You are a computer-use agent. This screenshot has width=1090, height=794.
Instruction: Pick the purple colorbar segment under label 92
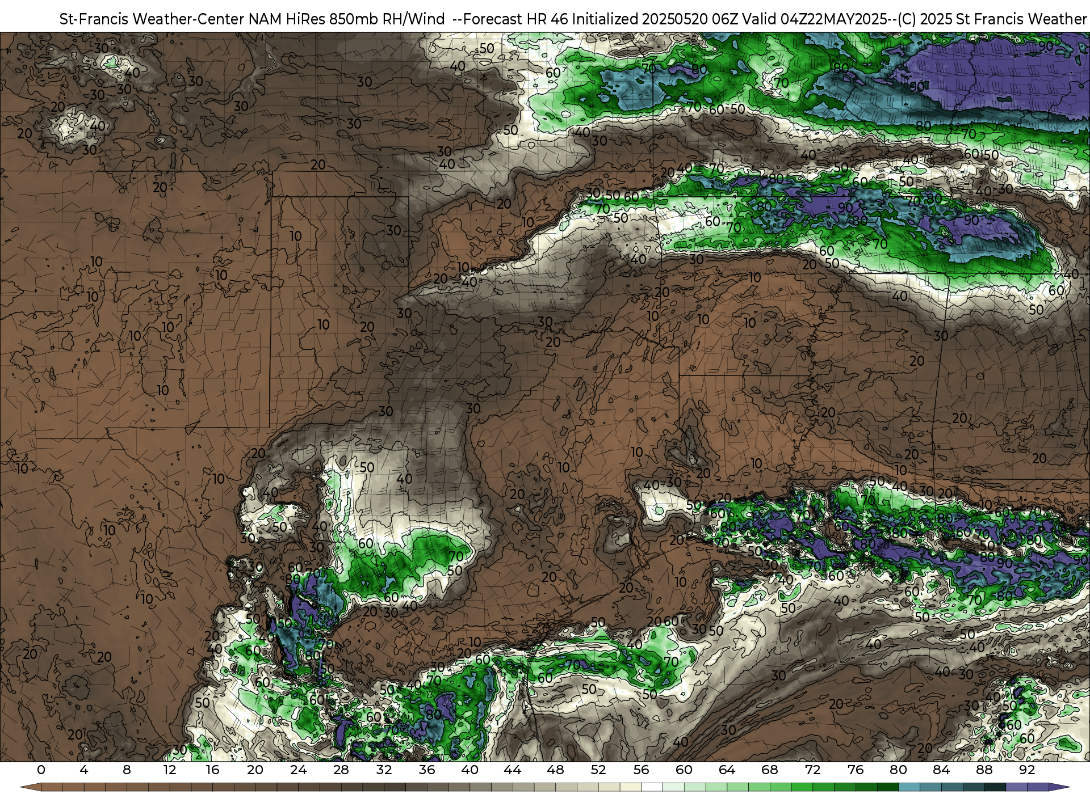1038,788
